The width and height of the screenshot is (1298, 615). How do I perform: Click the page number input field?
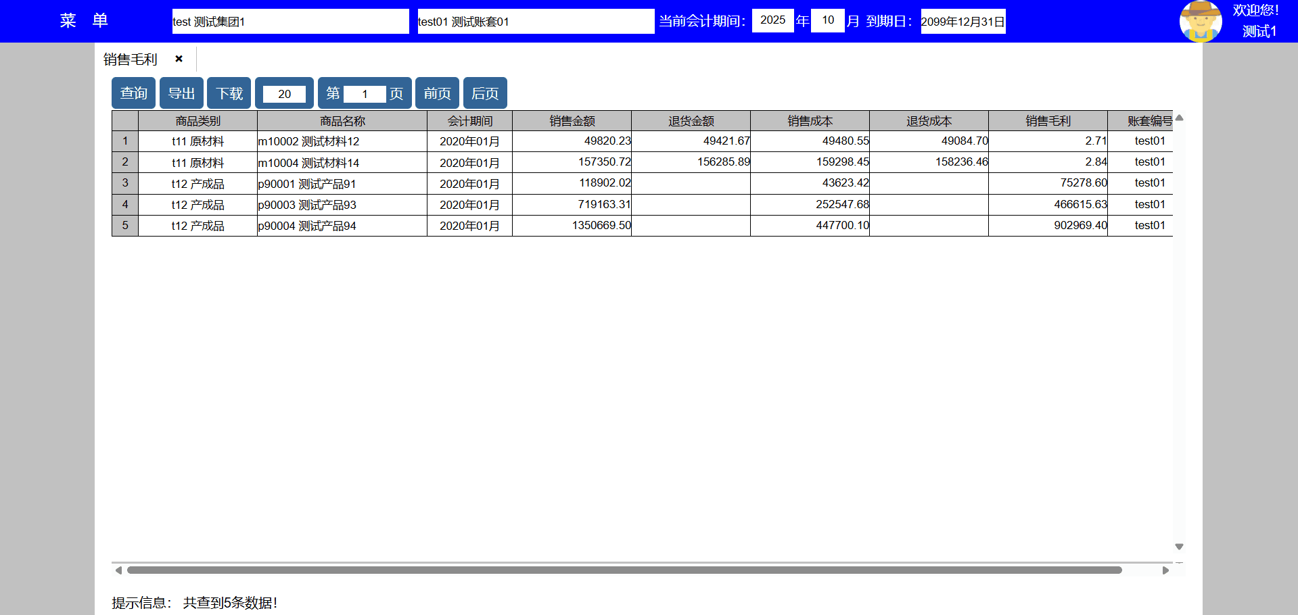tap(365, 94)
